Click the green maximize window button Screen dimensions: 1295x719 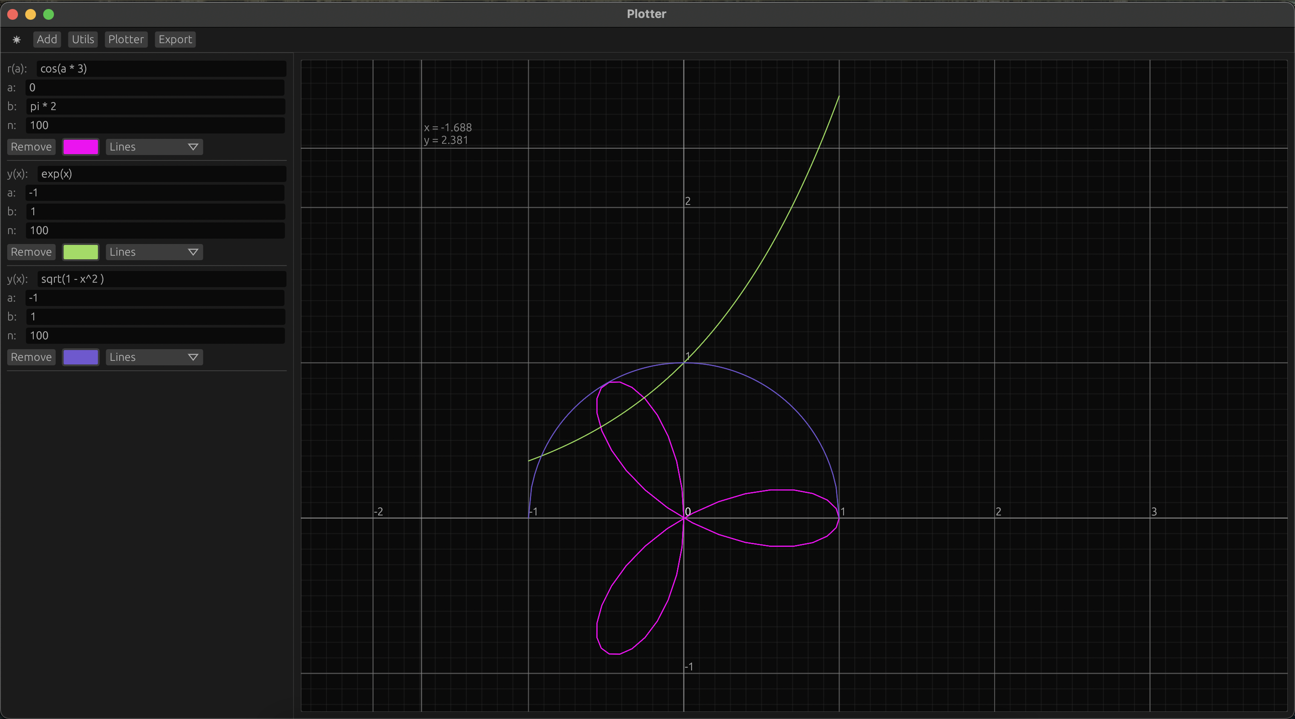pos(49,14)
